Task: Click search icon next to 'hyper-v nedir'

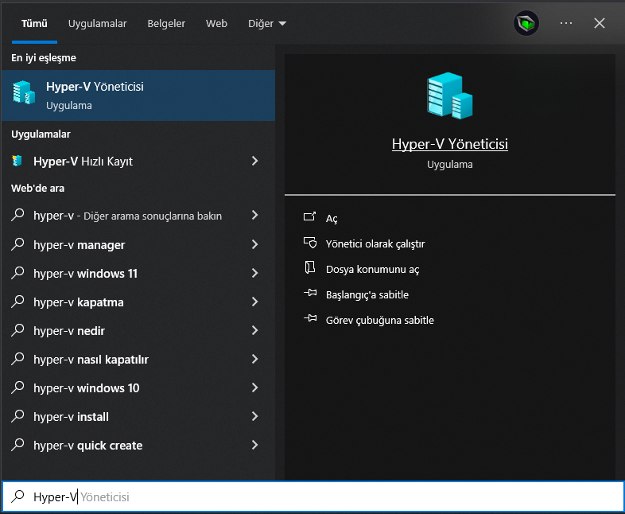Action: coord(17,330)
